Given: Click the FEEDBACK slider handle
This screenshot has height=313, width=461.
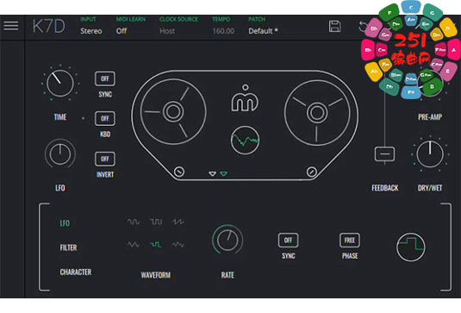Looking at the screenshot, I should pos(384,153).
